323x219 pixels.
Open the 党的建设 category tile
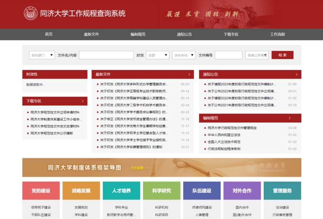(41, 191)
